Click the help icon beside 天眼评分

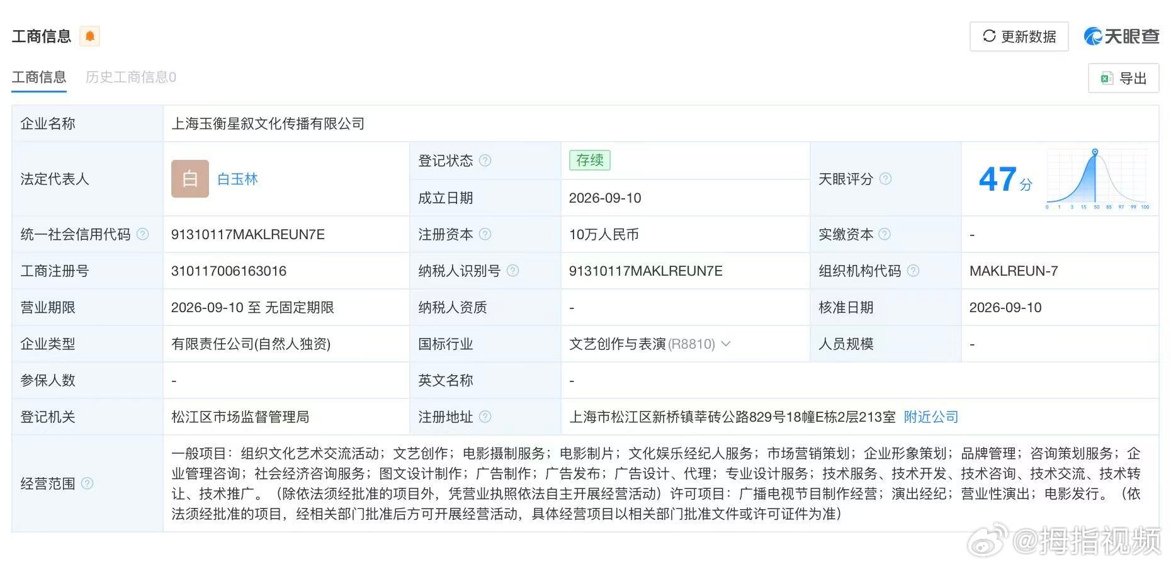885,179
